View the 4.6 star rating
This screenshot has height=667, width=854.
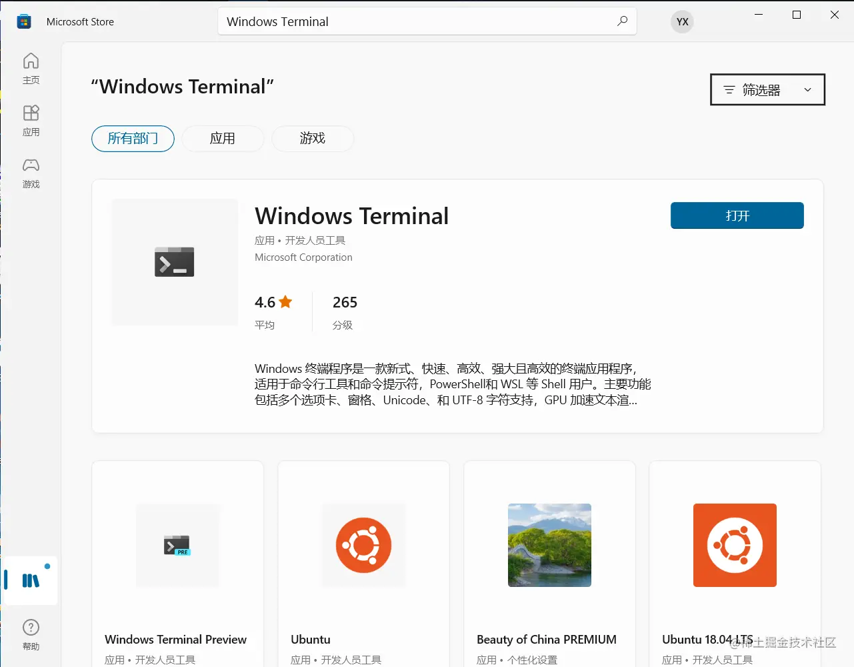click(273, 302)
